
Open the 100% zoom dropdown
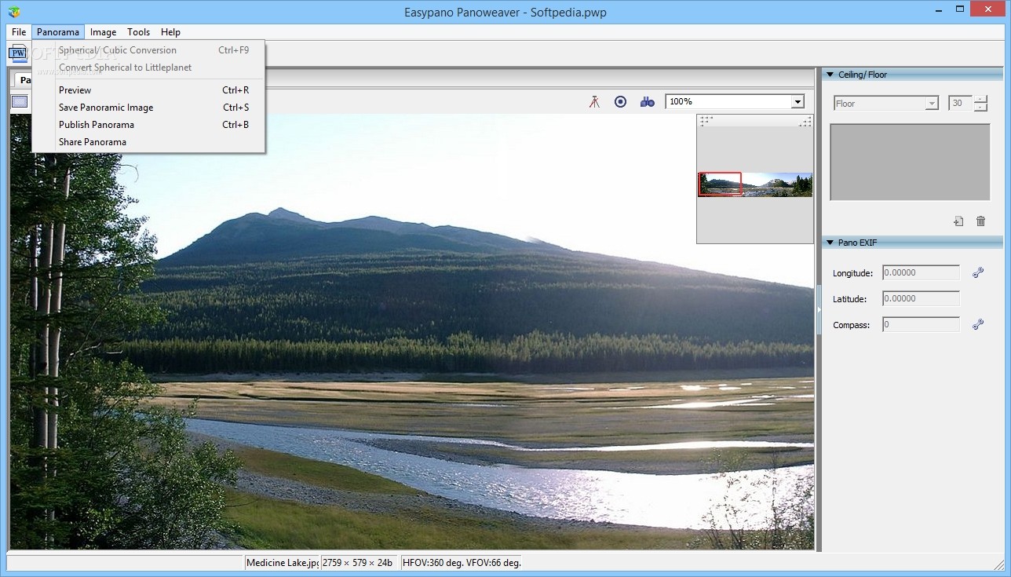(797, 101)
